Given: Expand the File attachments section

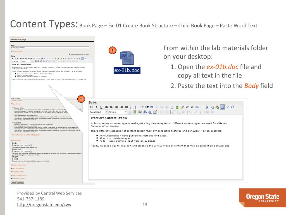Looking at the screenshot, I should (x=18, y=172).
